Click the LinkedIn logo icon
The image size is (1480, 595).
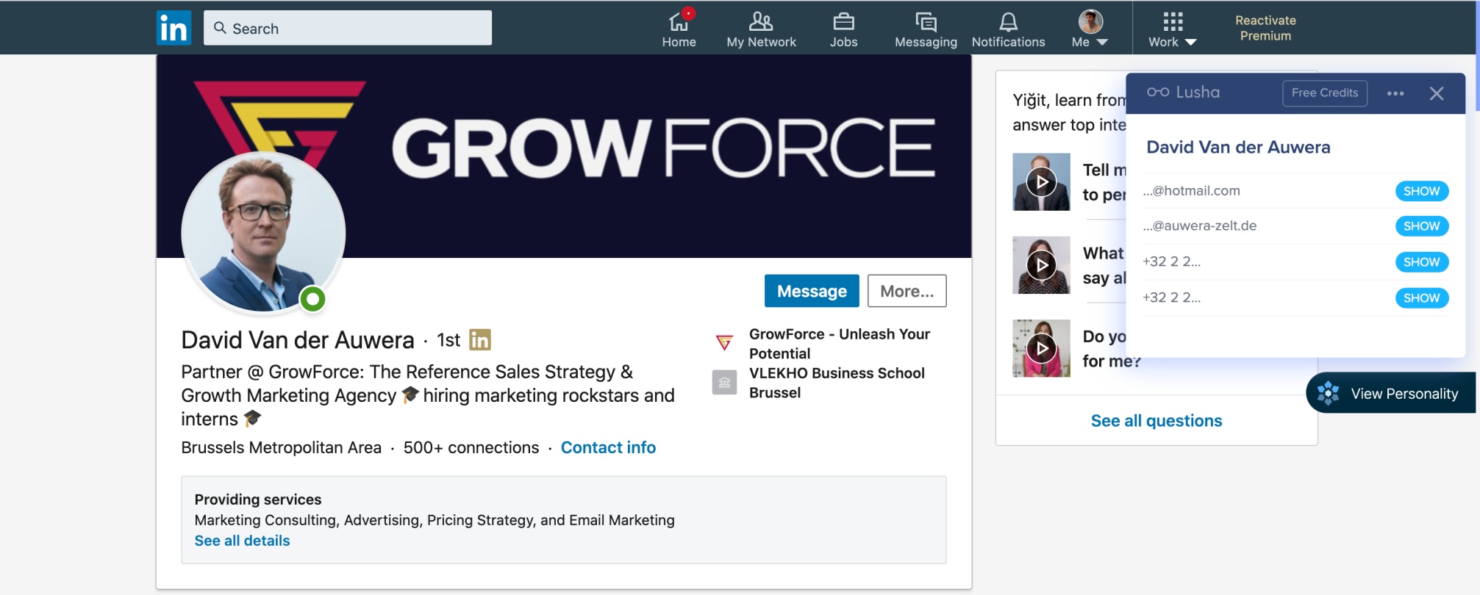[x=174, y=28]
